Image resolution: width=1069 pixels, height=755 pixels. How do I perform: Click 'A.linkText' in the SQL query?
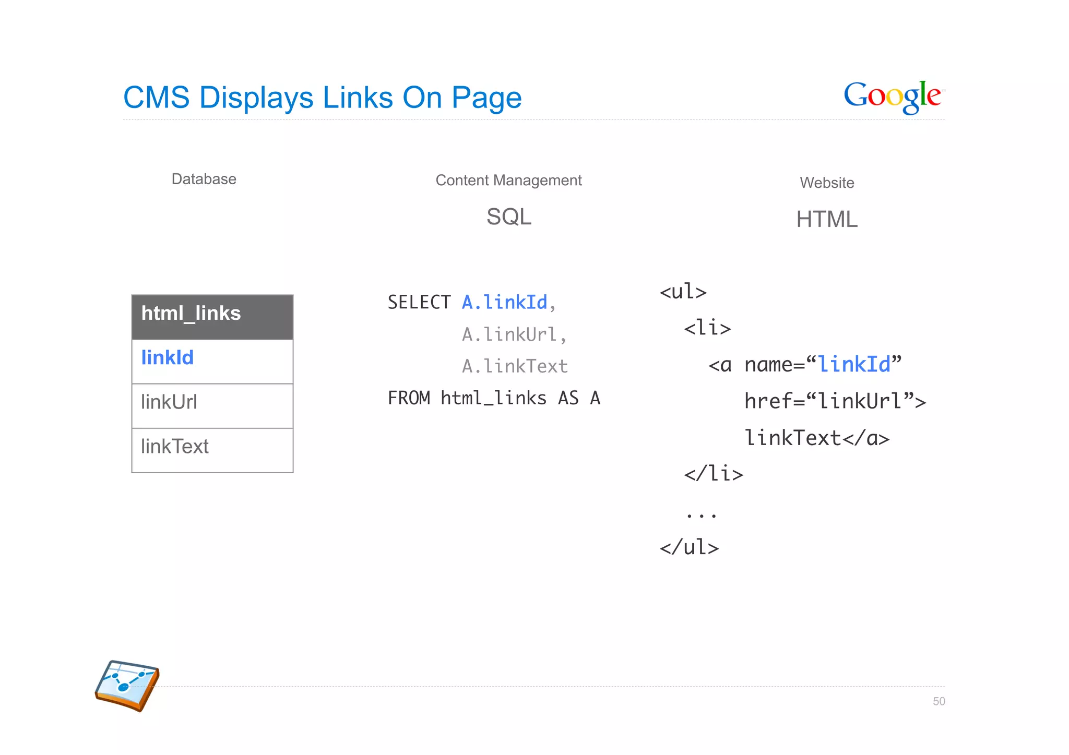[515, 366]
